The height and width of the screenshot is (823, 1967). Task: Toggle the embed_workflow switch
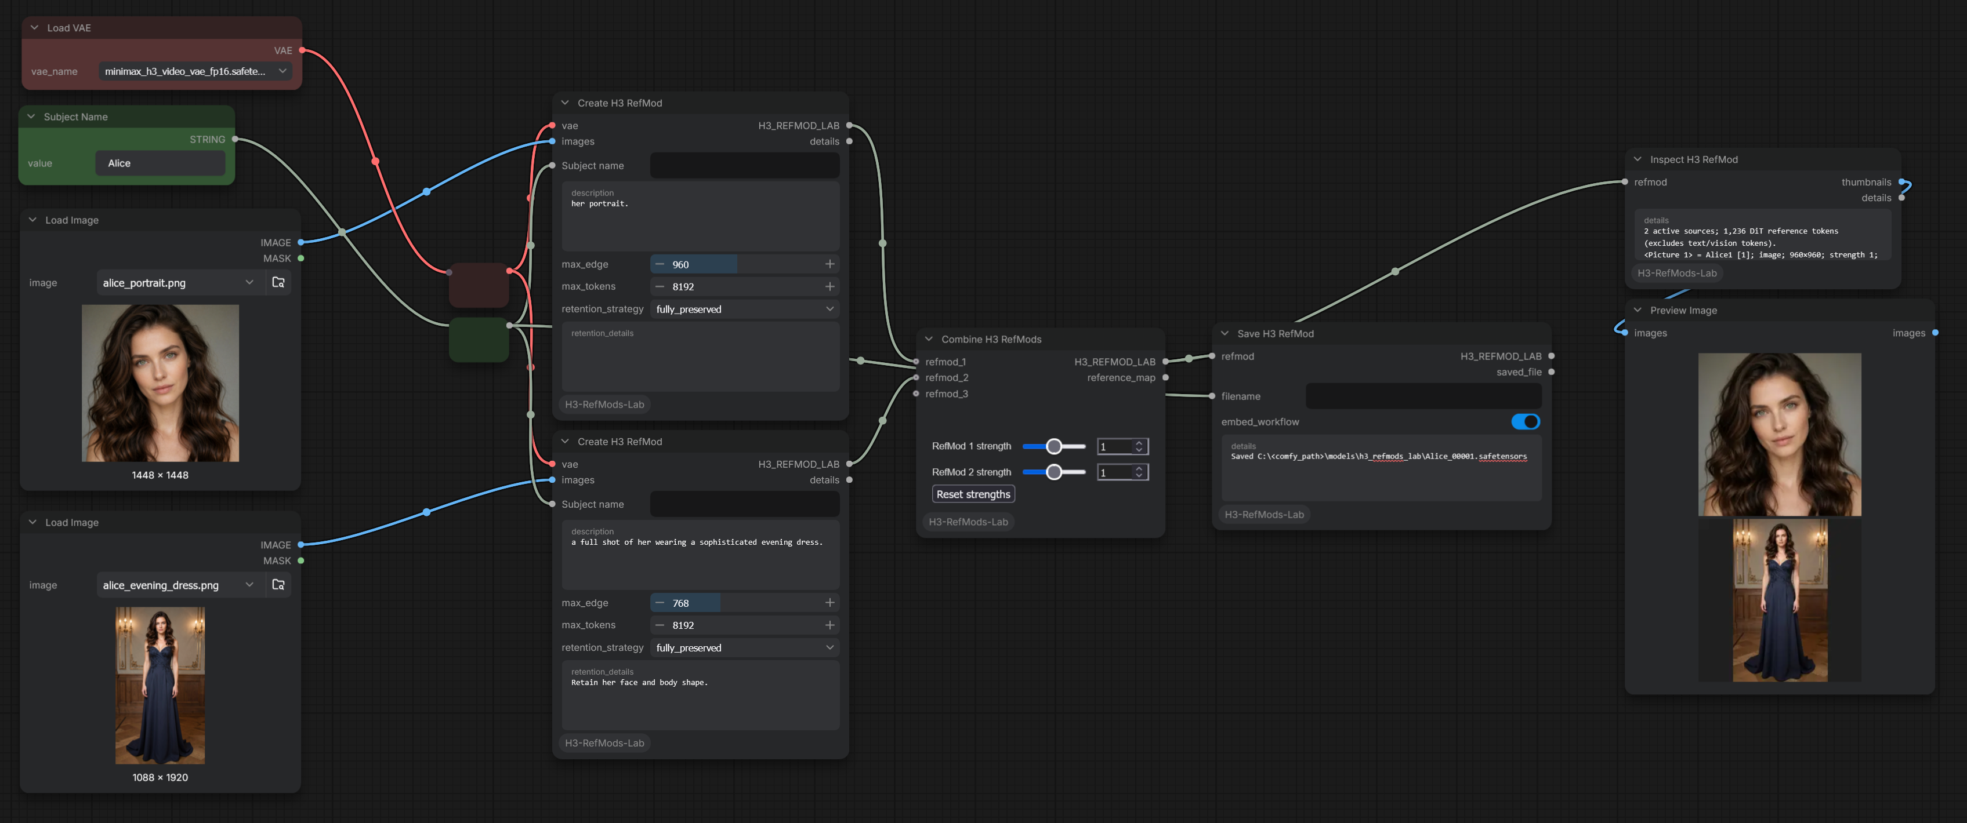1525,422
